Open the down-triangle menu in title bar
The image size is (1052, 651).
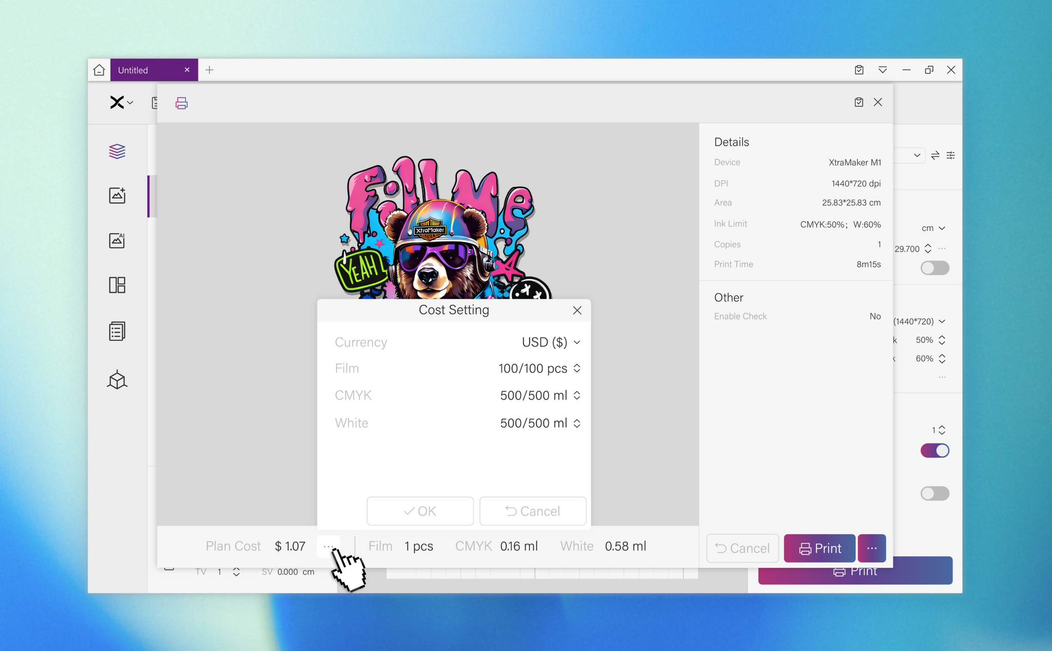click(882, 70)
